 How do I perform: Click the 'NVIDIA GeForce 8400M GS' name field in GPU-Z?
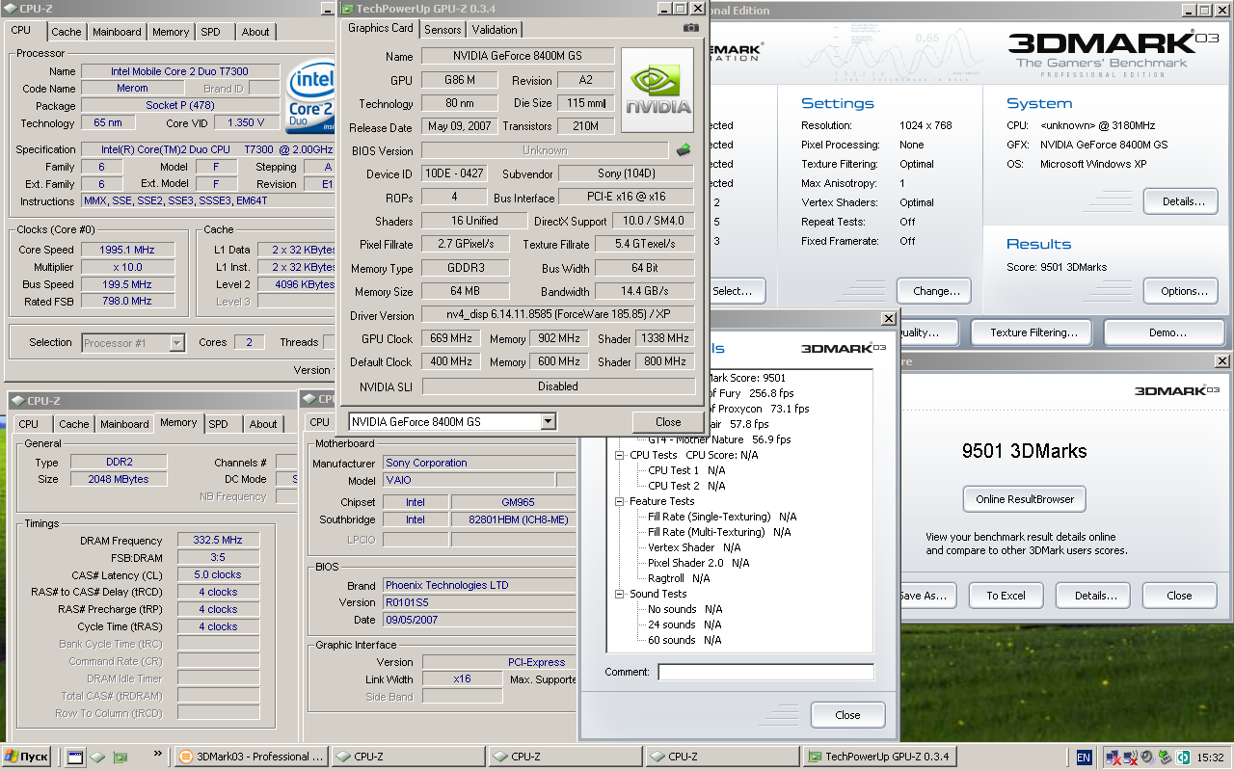click(x=518, y=56)
